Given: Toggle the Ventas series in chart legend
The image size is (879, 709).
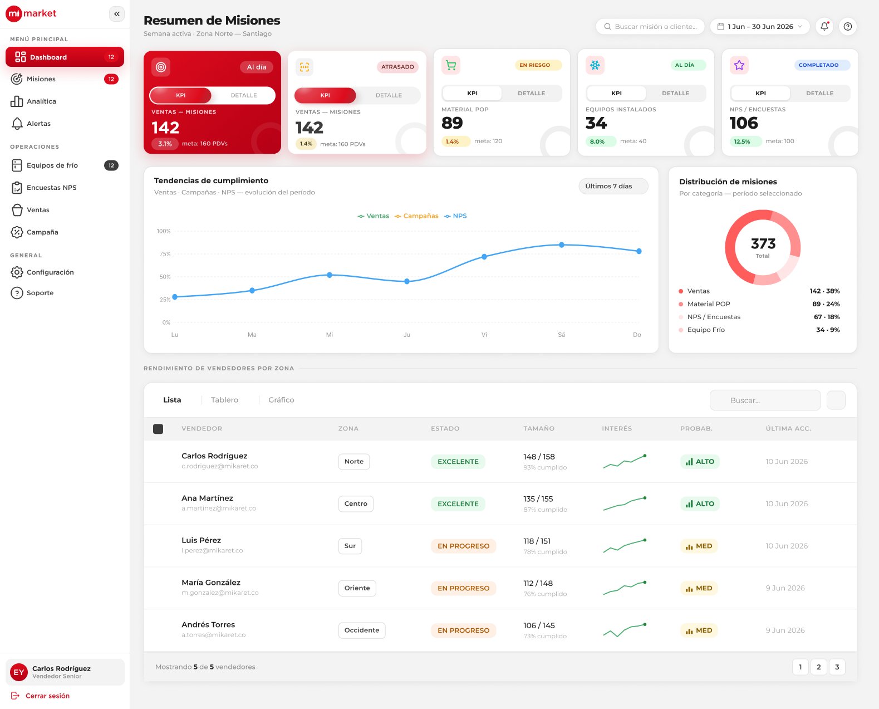Looking at the screenshot, I should [x=373, y=216].
